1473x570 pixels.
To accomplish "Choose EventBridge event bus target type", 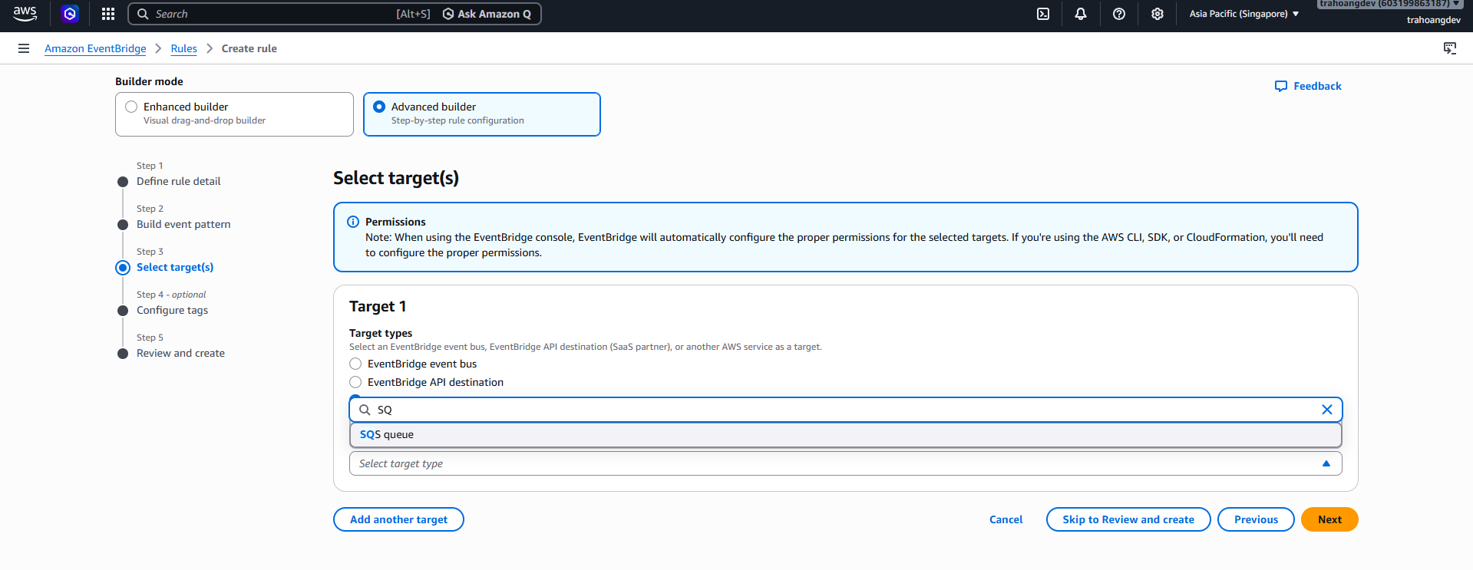I will click(355, 364).
